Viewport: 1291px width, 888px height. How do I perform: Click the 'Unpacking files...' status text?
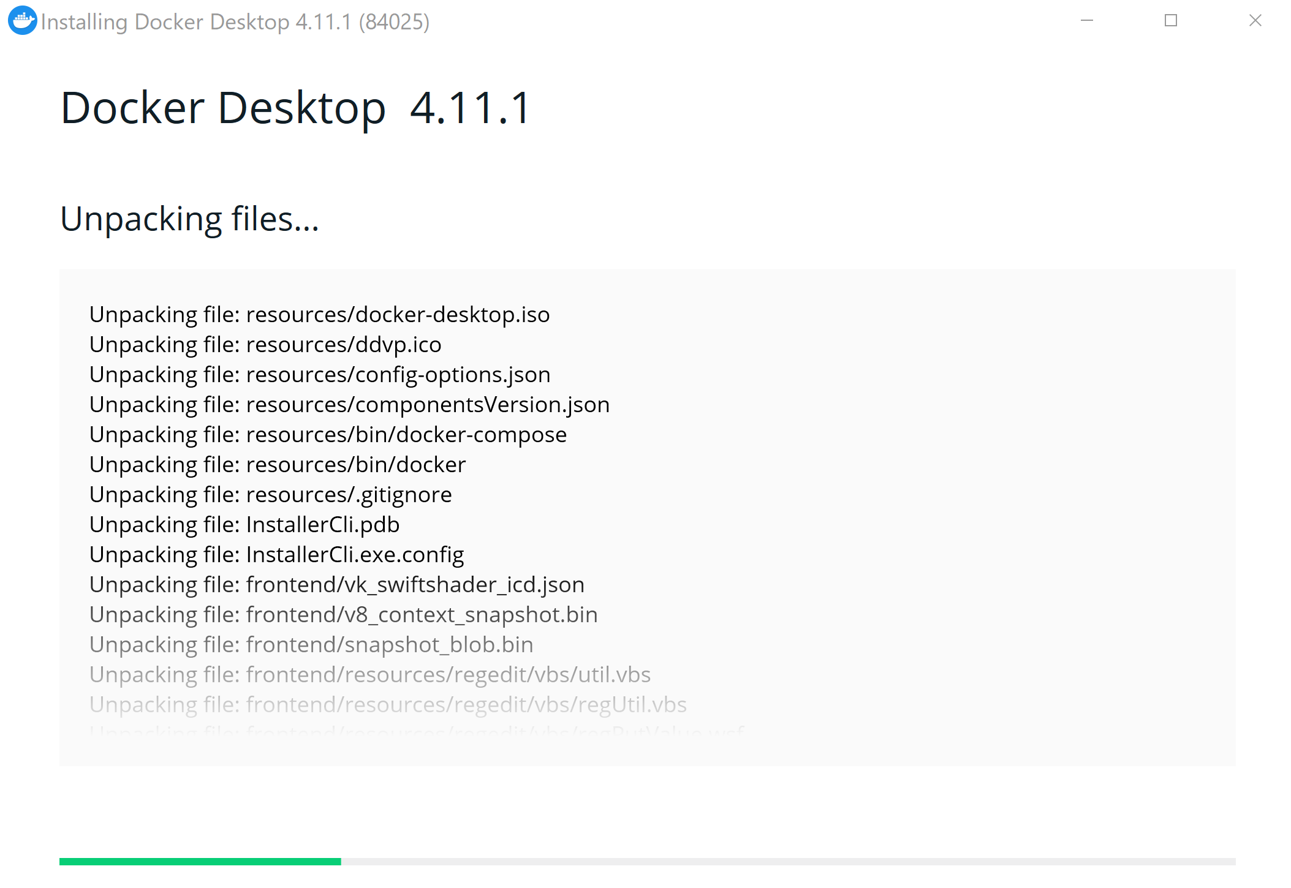pos(189,219)
